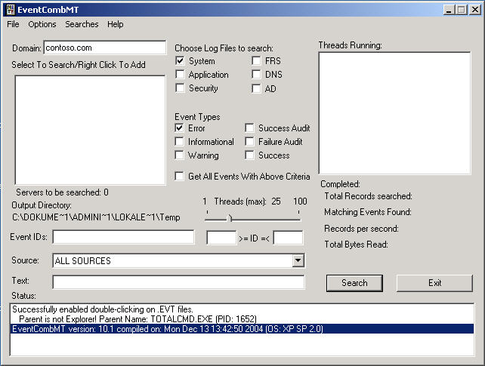
Task: Click the Text search input field
Action: tap(178, 282)
